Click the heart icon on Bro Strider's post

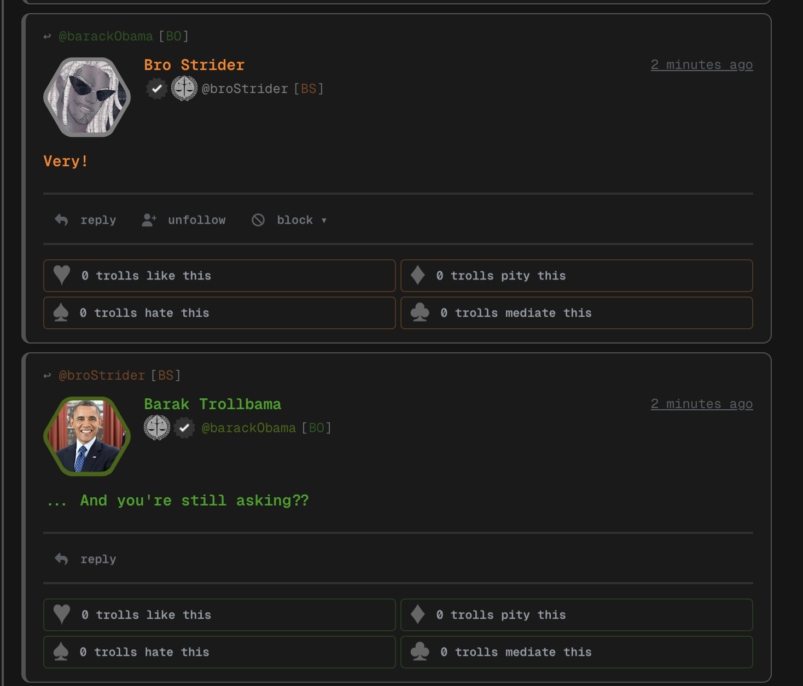click(62, 275)
